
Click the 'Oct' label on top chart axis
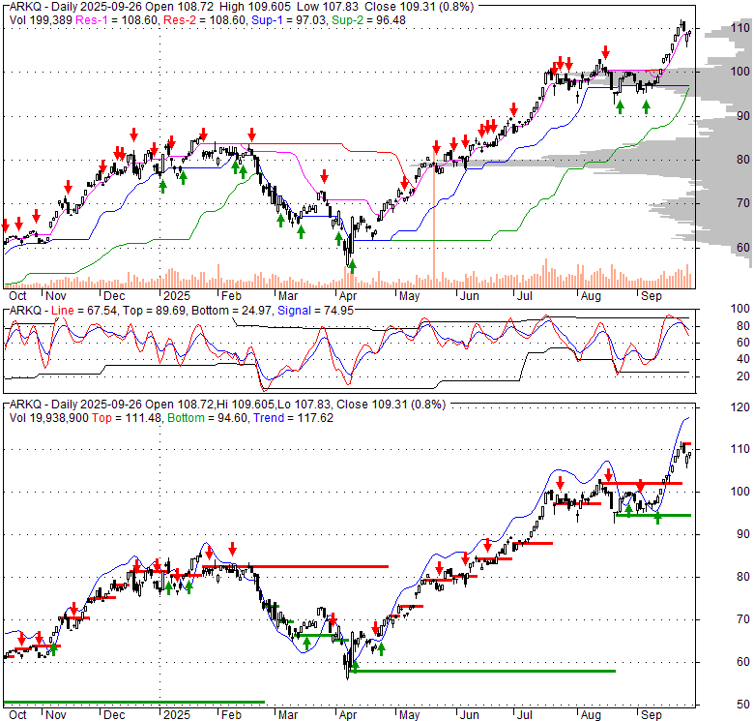[17, 296]
